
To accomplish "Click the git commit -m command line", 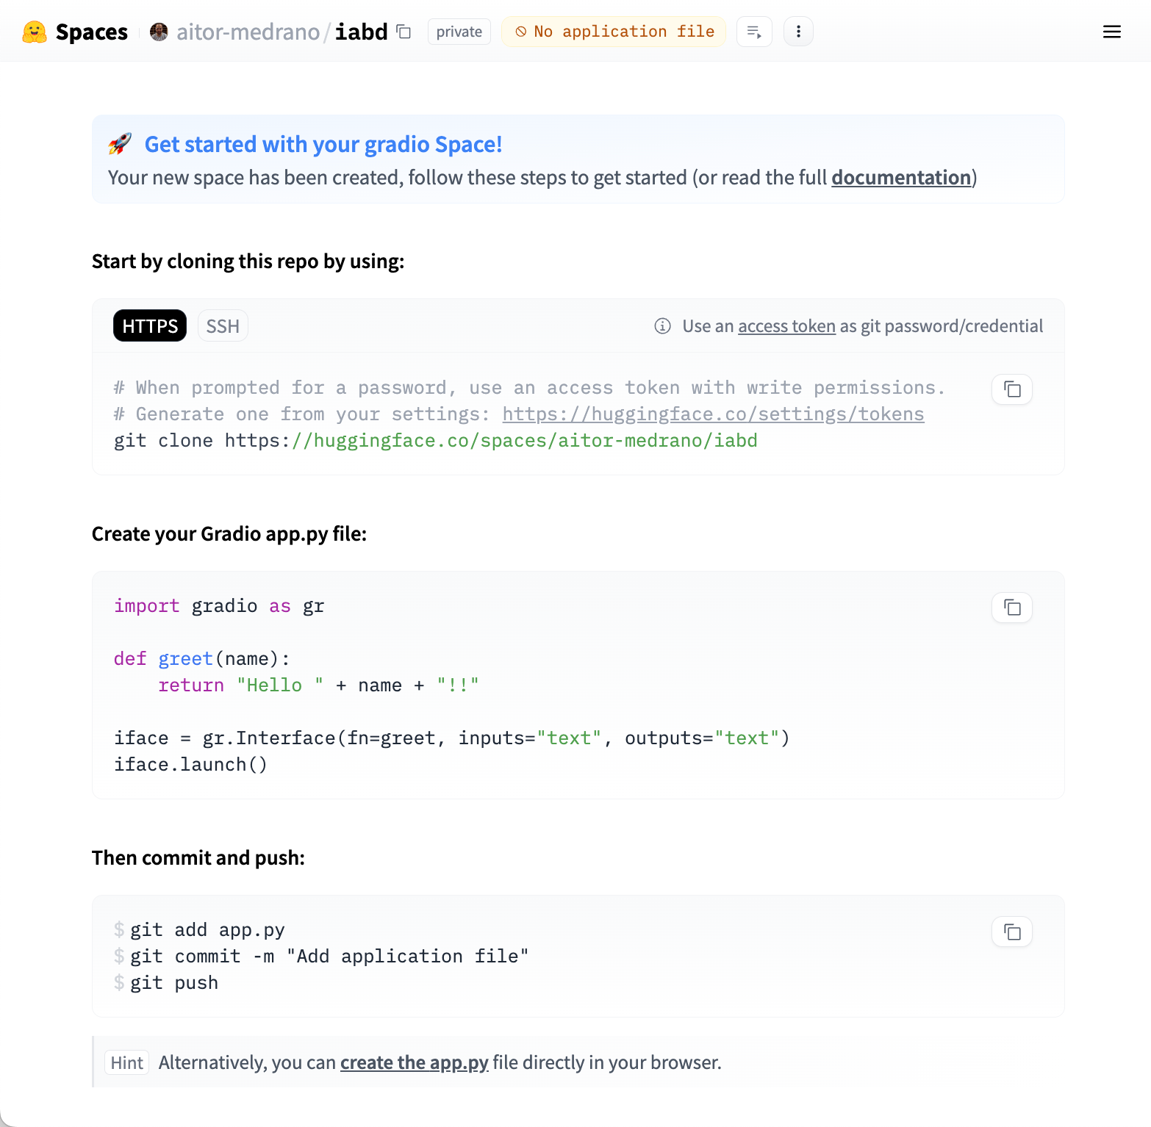I will click(329, 957).
